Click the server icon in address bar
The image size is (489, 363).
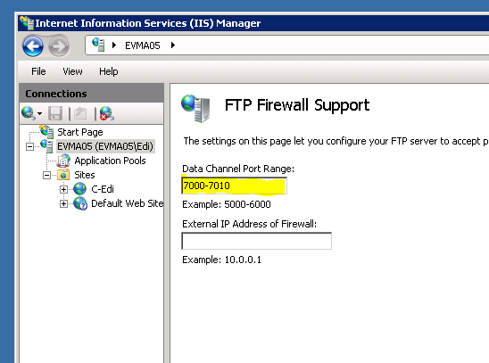[x=98, y=45]
